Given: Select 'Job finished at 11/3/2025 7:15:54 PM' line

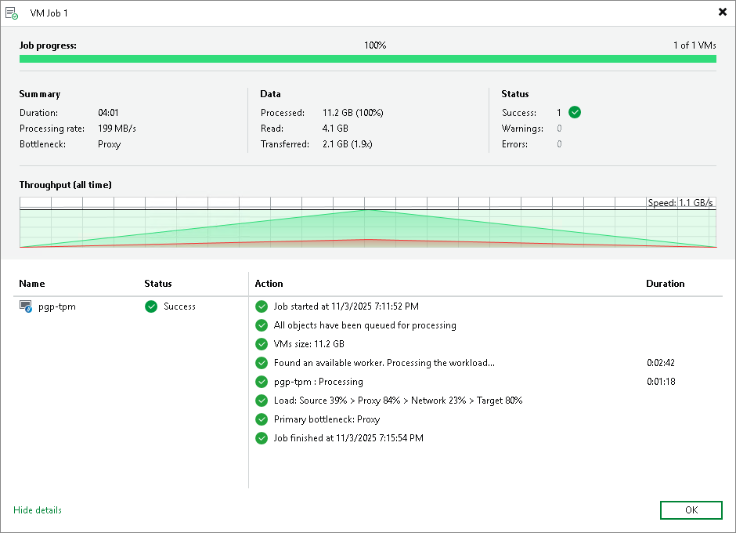Looking at the screenshot, I should (x=348, y=438).
